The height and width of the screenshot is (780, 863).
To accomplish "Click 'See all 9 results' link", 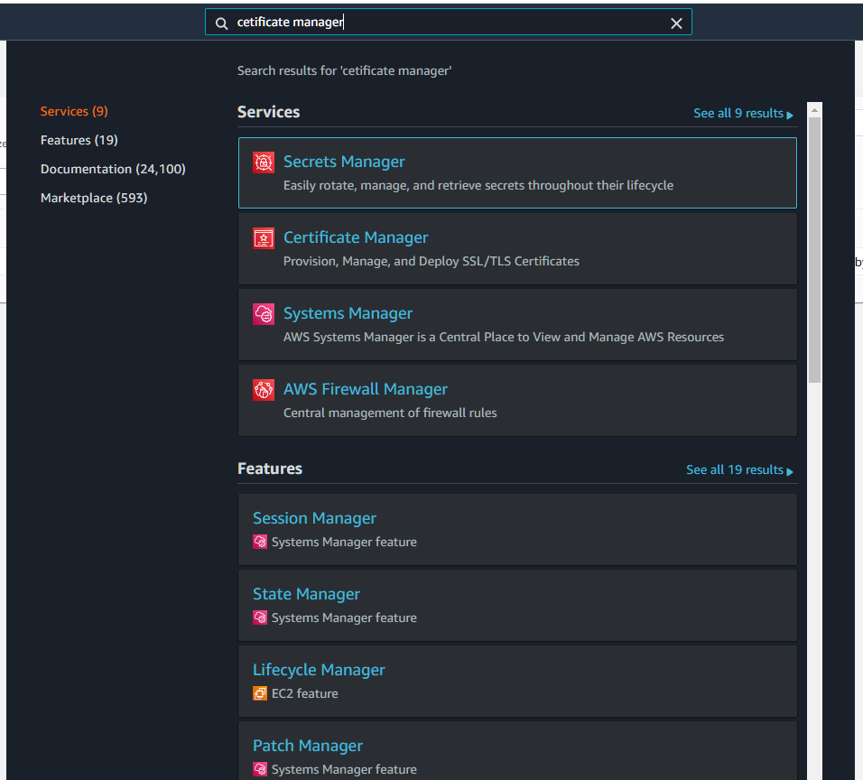I will [x=743, y=114].
